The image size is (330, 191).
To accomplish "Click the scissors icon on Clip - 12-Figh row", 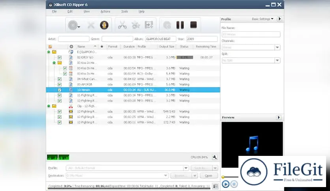I will pyautogui.click(x=71, y=106).
